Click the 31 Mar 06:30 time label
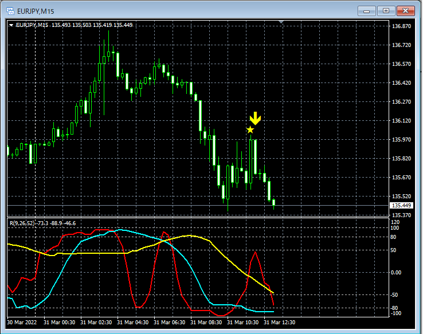The width and height of the screenshot is (423, 334). (x=170, y=323)
